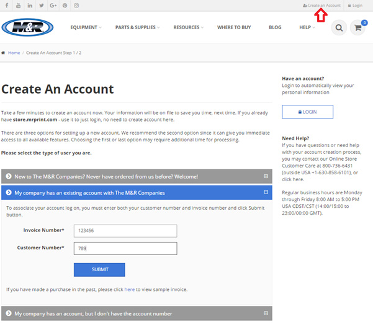
Task: Open the YouTube social icon
Action: [19, 5]
